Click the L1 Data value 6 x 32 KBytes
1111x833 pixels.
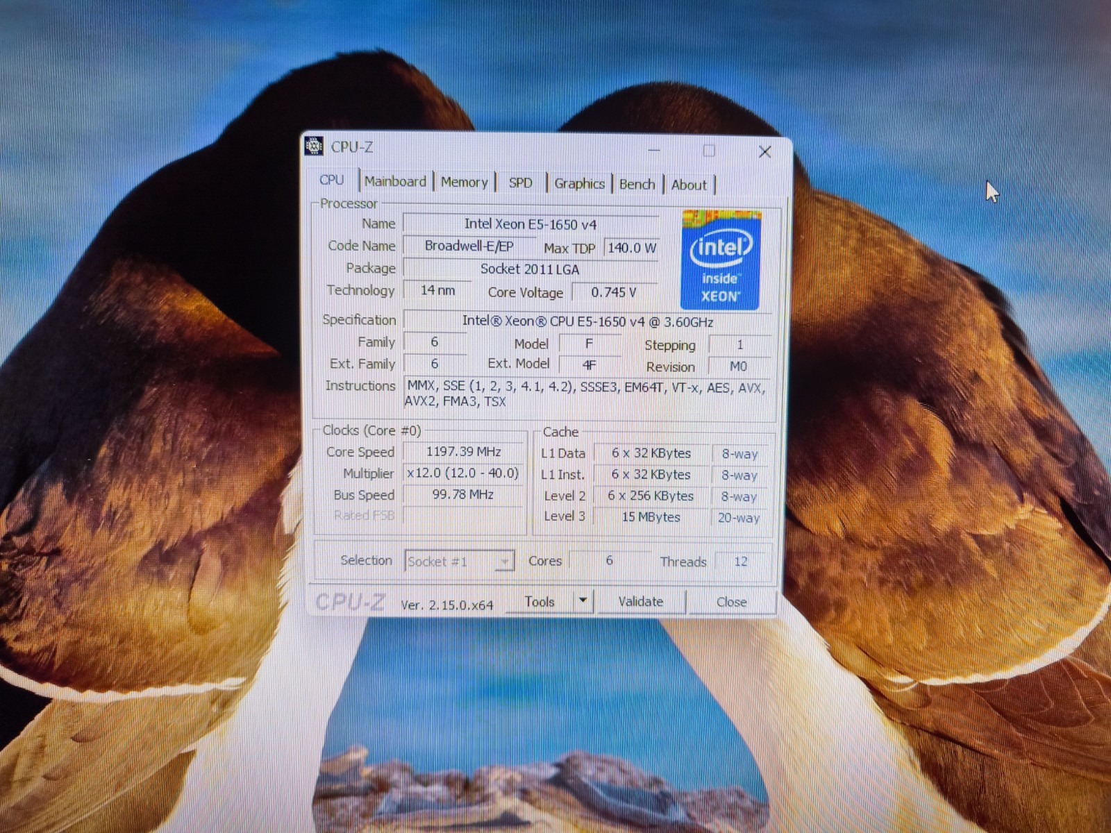click(x=651, y=453)
